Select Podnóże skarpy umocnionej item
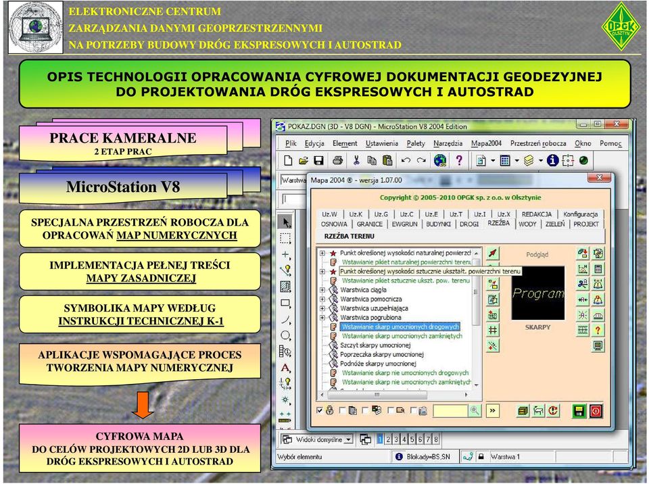Image resolution: width=649 pixels, height=484 pixels. point(378,364)
